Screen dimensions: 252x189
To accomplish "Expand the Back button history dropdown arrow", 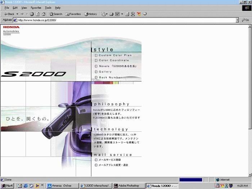I will (x=17, y=14).
